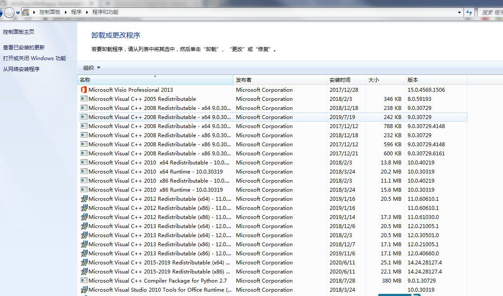This screenshot has width=503, height=296.
Task: Click icon of C++ 2008 row installed 2019/7/19
Action: point(84,117)
